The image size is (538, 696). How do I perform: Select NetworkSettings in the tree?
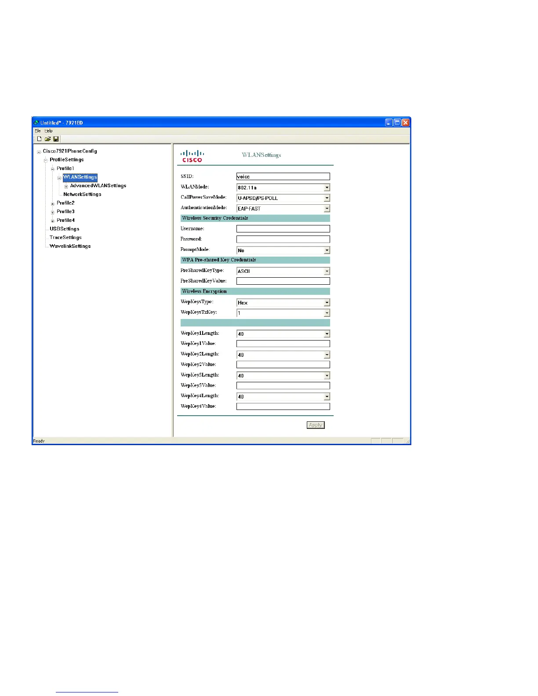[82, 194]
